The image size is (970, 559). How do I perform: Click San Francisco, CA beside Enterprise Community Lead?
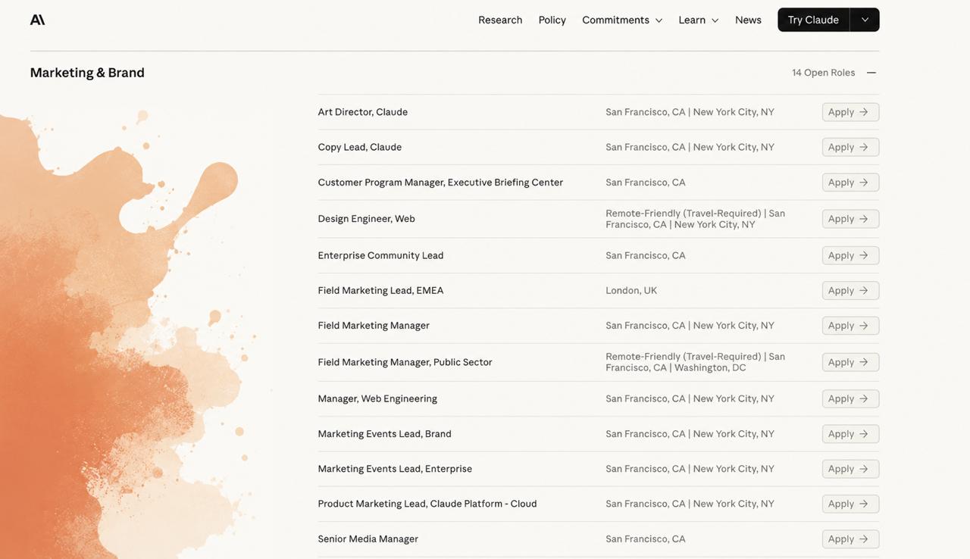tap(646, 255)
